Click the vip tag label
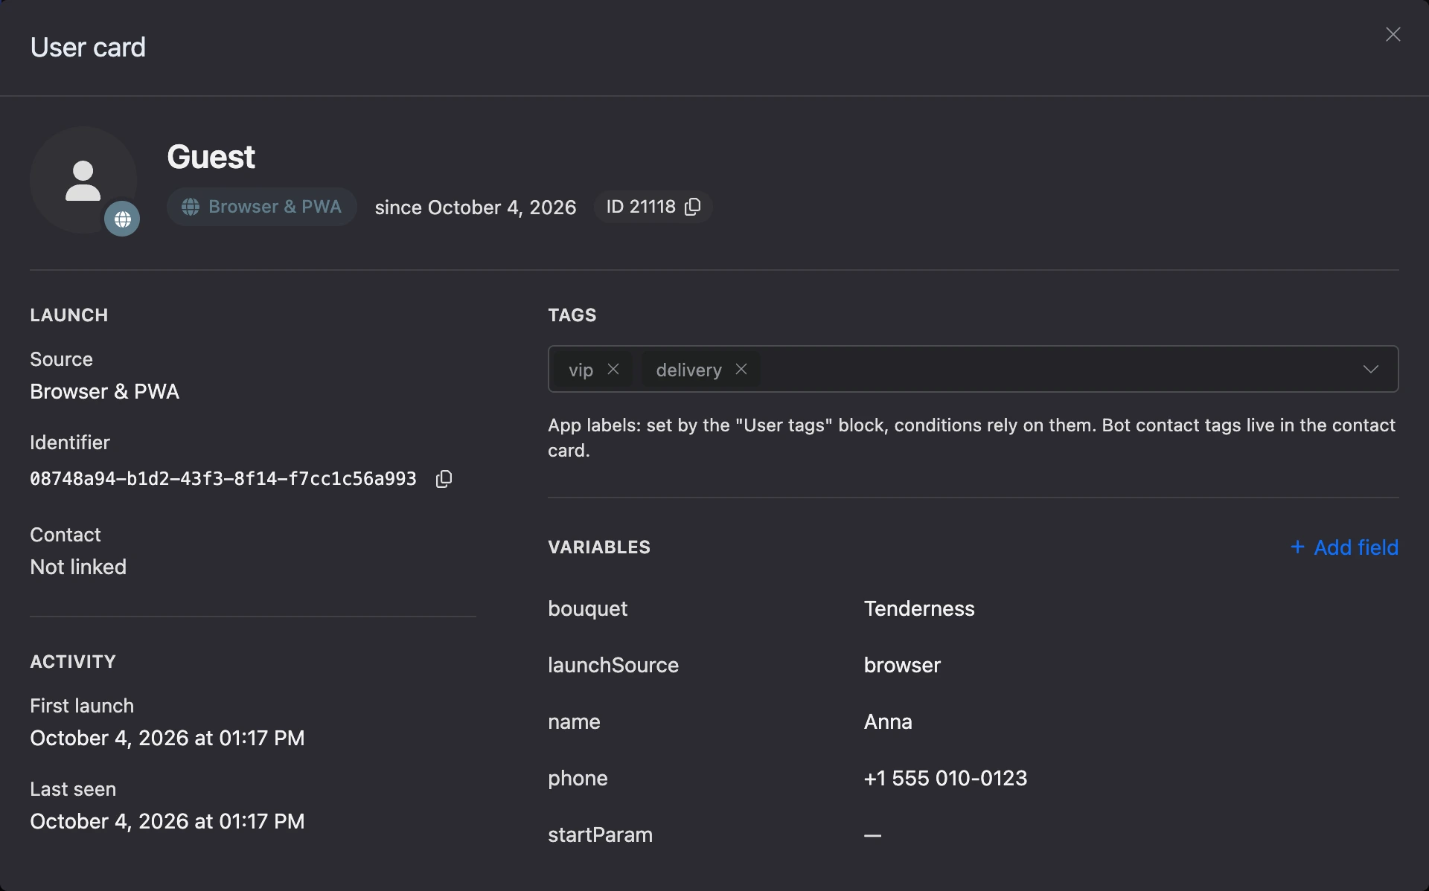Screen dimensions: 1429x891 [581, 370]
